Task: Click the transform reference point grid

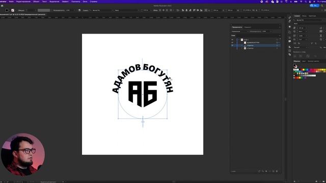Action: click(x=206, y=10)
